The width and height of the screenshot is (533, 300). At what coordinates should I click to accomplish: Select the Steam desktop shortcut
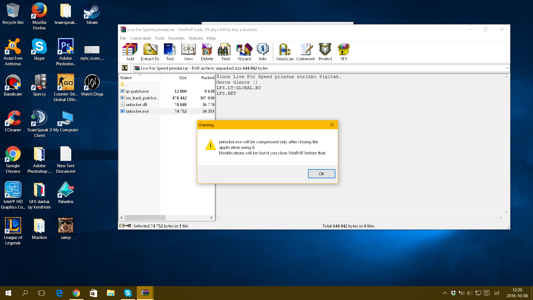(x=92, y=14)
